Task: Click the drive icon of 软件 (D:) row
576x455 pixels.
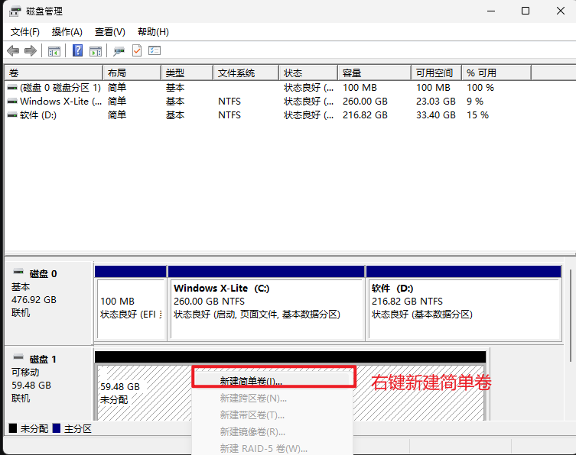Action: click(12, 115)
